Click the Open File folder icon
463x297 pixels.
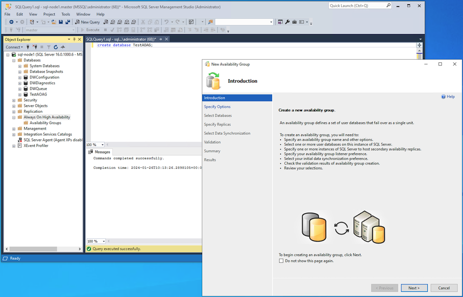[x=54, y=22]
